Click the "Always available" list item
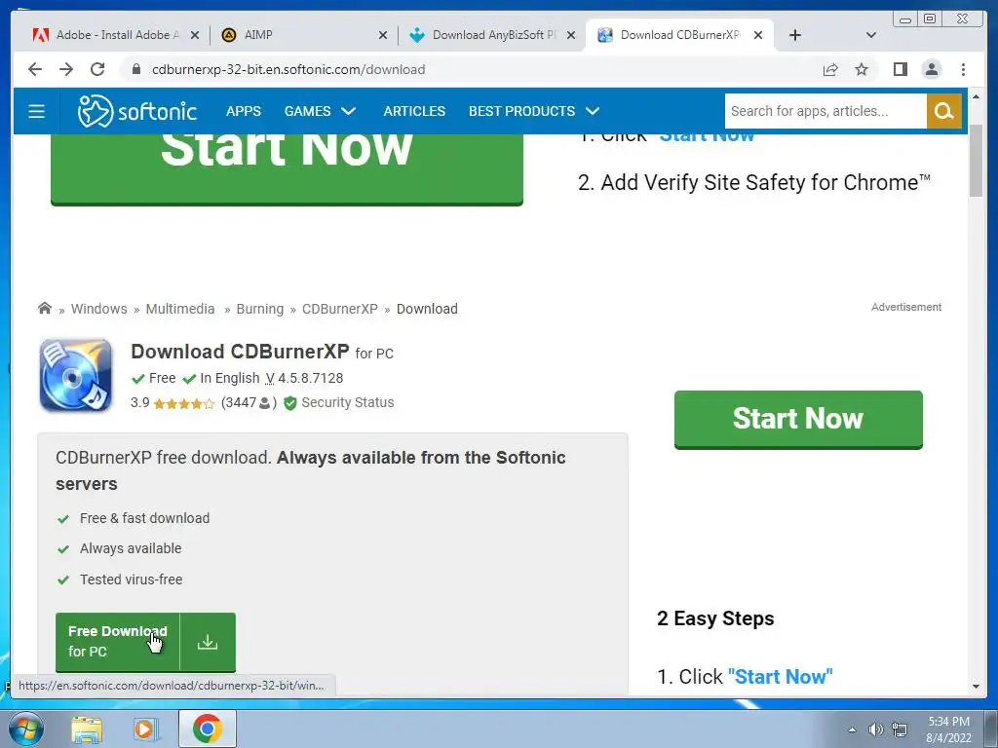Screen dimensions: 998x748 131,548
